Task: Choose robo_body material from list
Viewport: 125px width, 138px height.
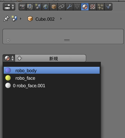Action: 52,70
